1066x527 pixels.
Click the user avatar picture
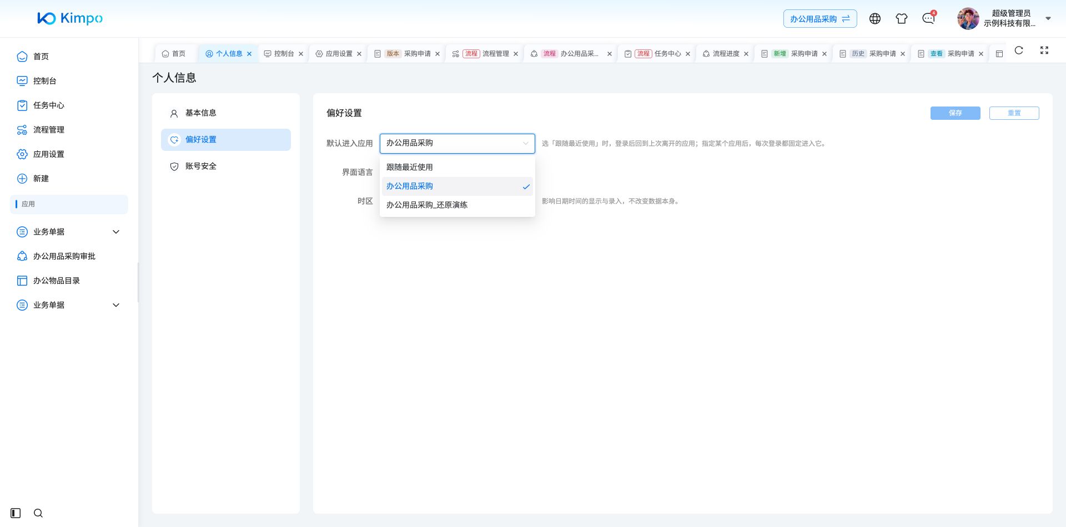(x=968, y=19)
